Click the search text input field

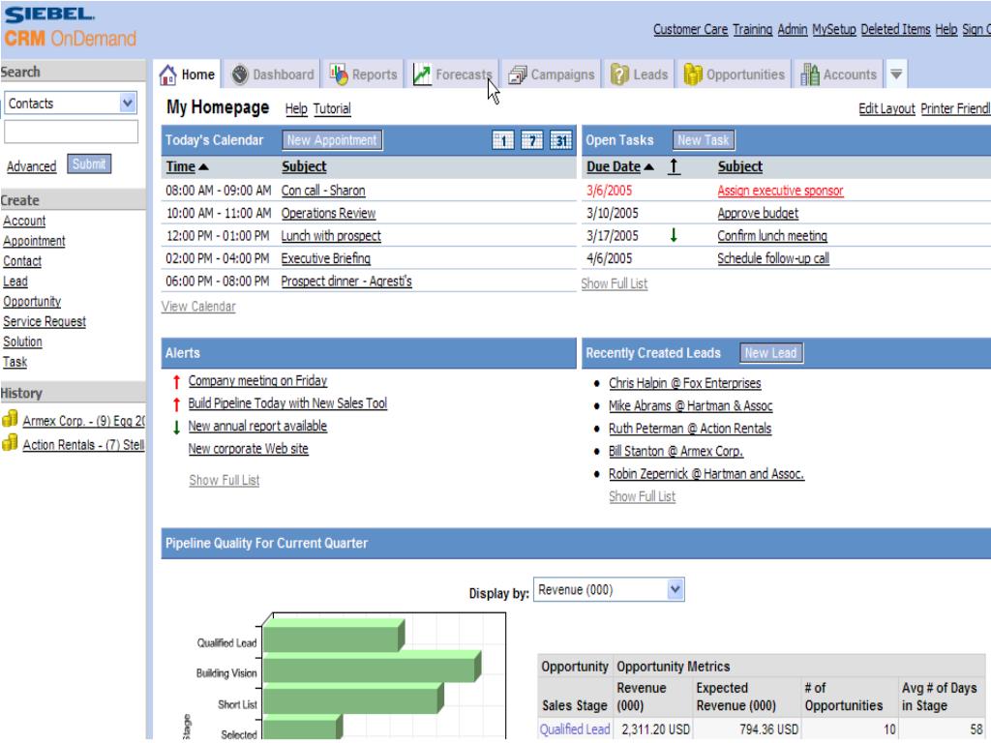(71, 132)
